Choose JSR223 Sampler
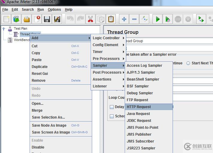 point(149,148)
